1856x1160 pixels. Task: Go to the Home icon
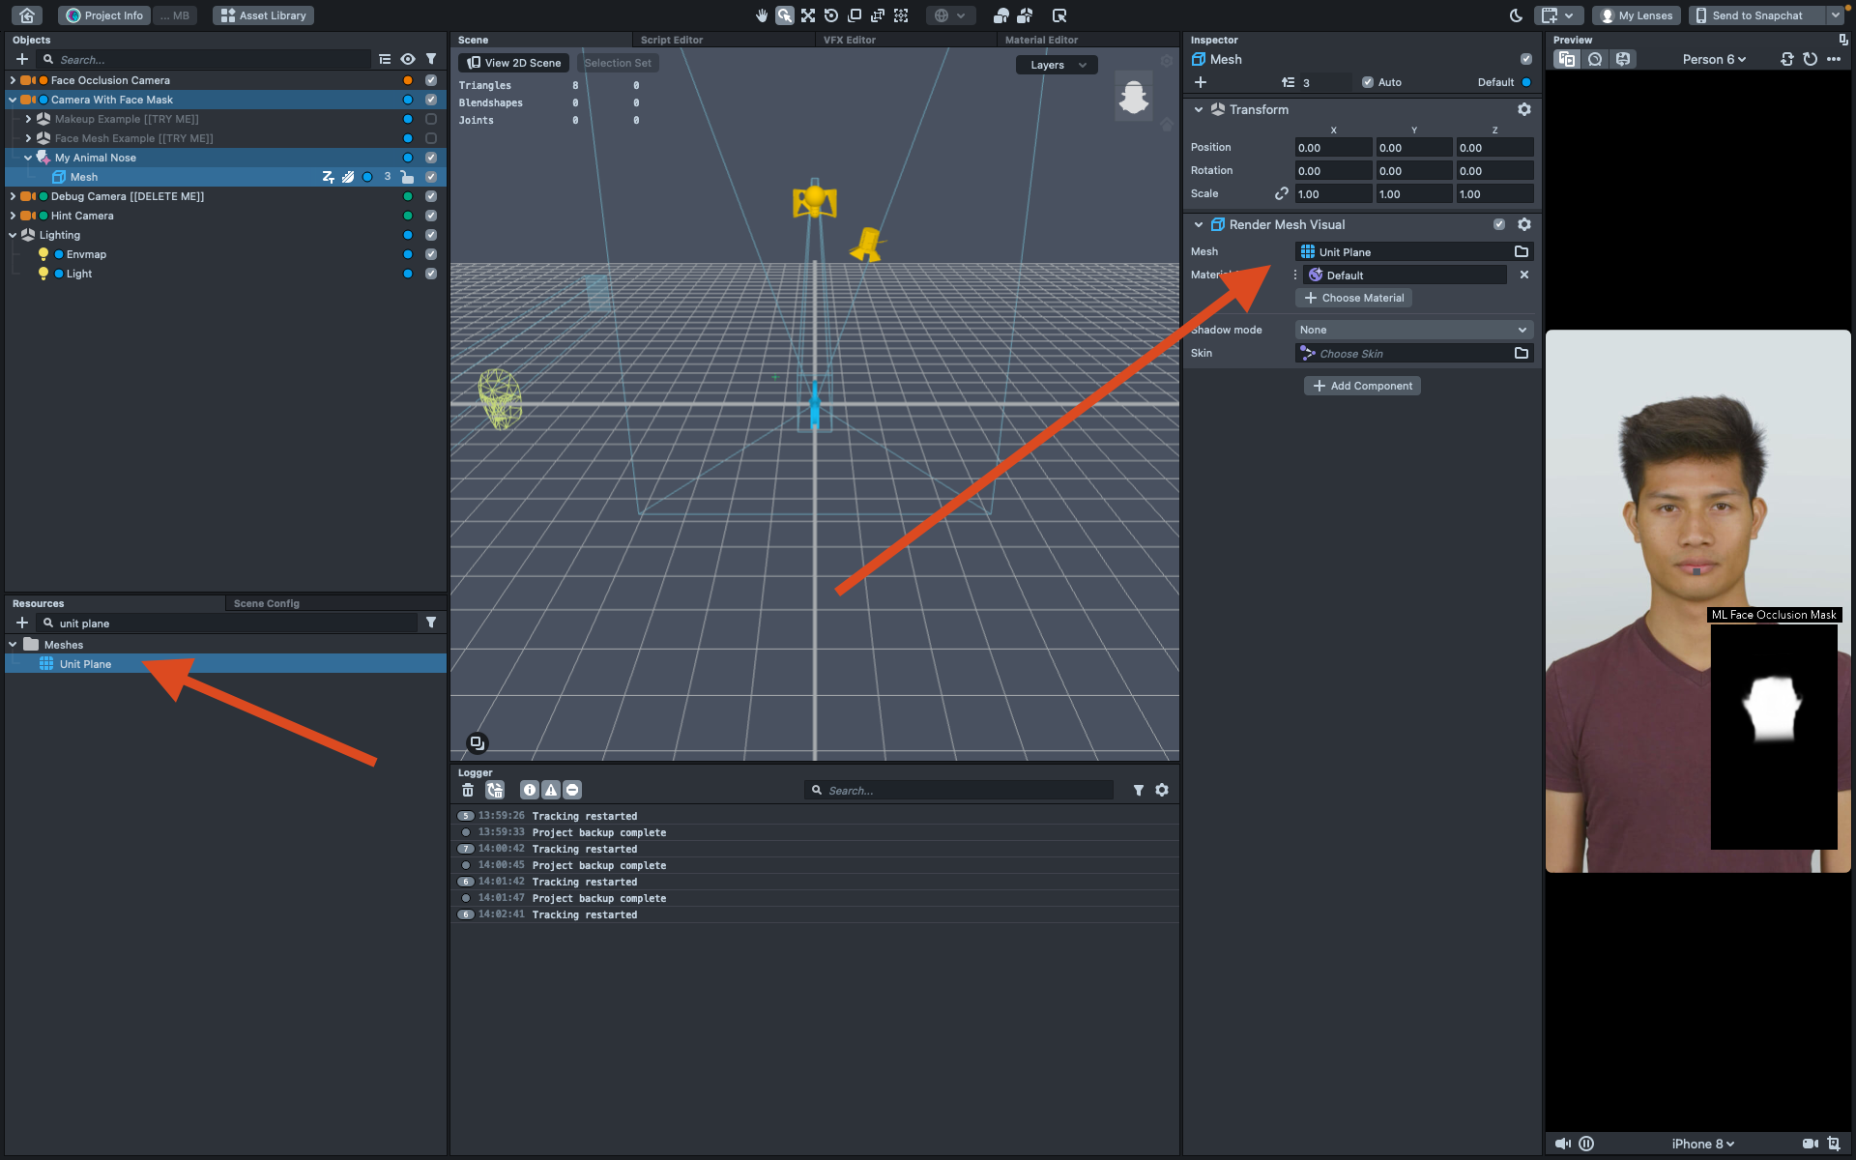(x=27, y=15)
